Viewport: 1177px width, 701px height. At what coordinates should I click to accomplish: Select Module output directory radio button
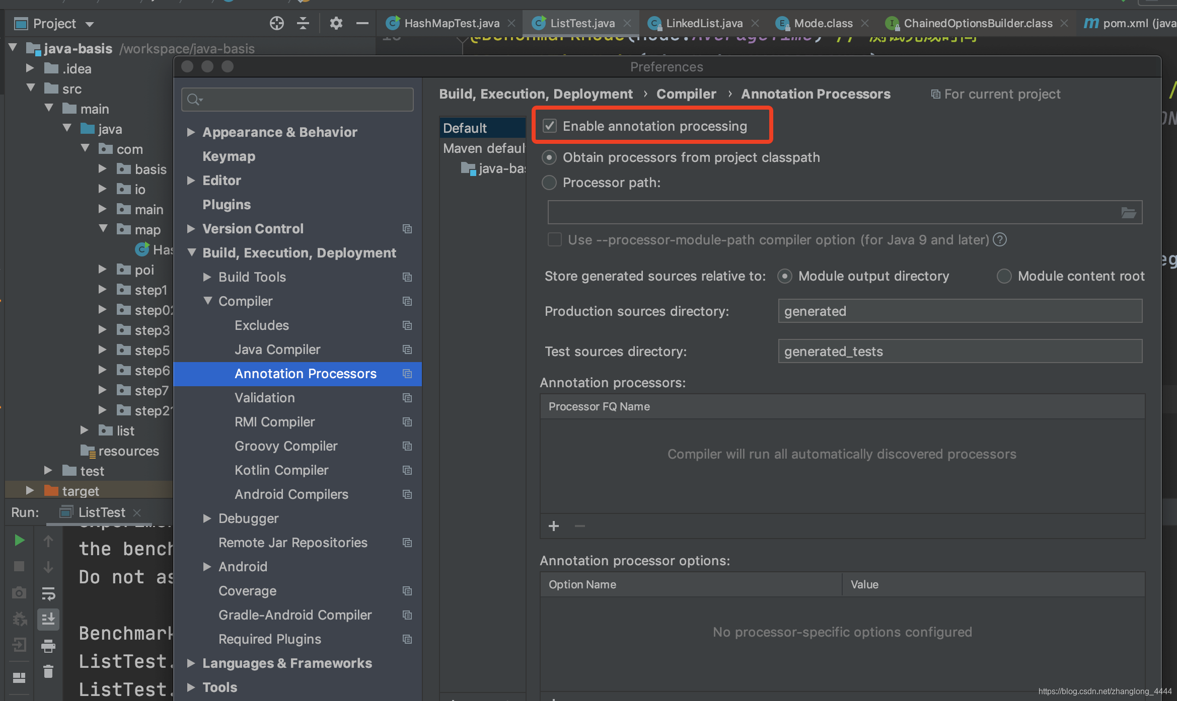tap(784, 276)
